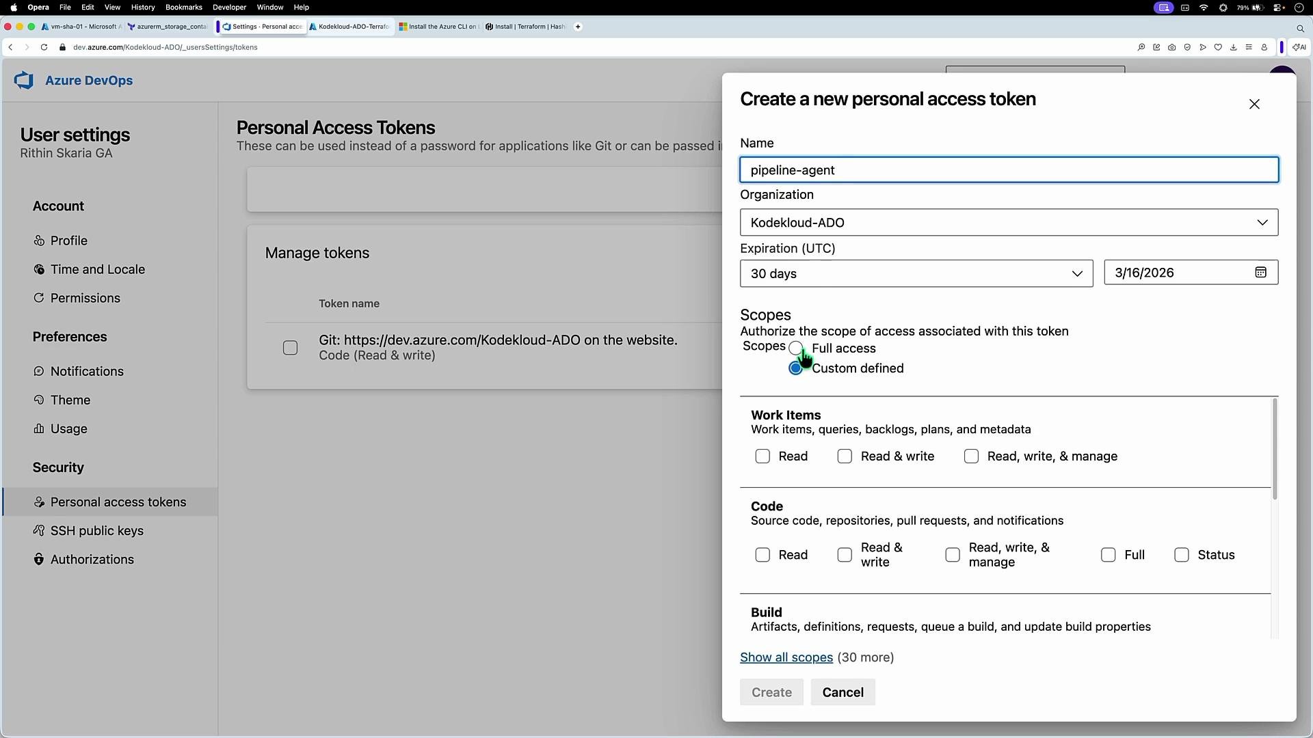The width and height of the screenshot is (1313, 738).
Task: Click the Show all scopes link
Action: tap(786, 657)
